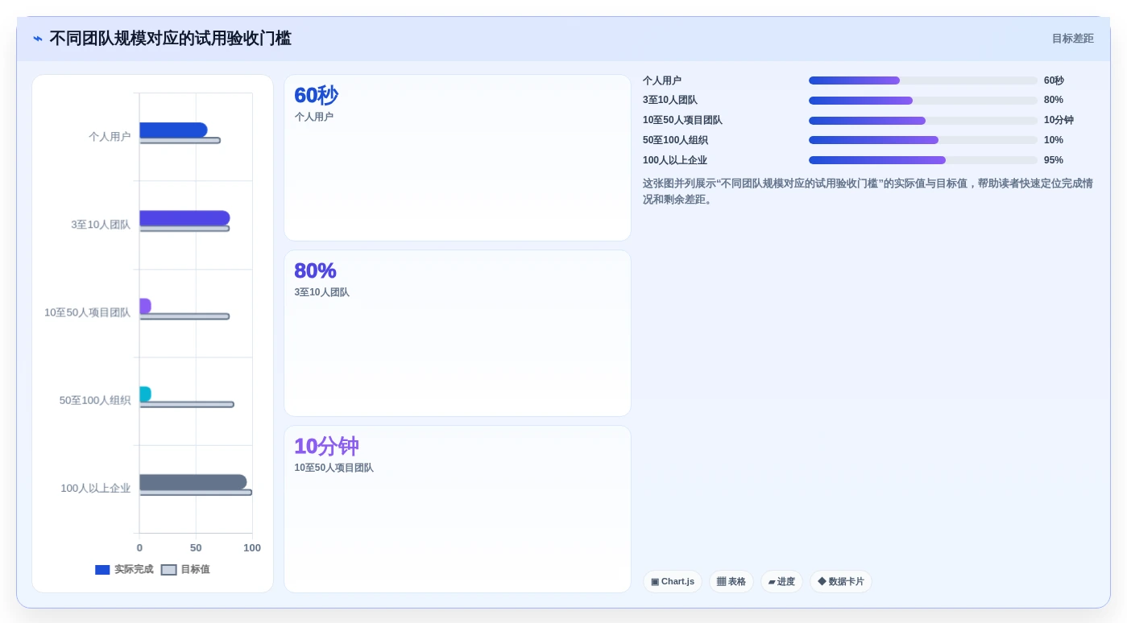Click the description paragraph starting 这张图并列展示
Image resolution: width=1127 pixels, height=623 pixels.
coord(868,192)
